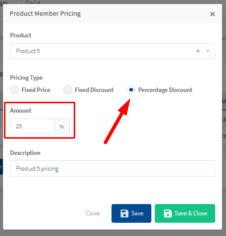Click the Close link in the footer
Viewport: 226px width, 236px height.
(x=93, y=213)
